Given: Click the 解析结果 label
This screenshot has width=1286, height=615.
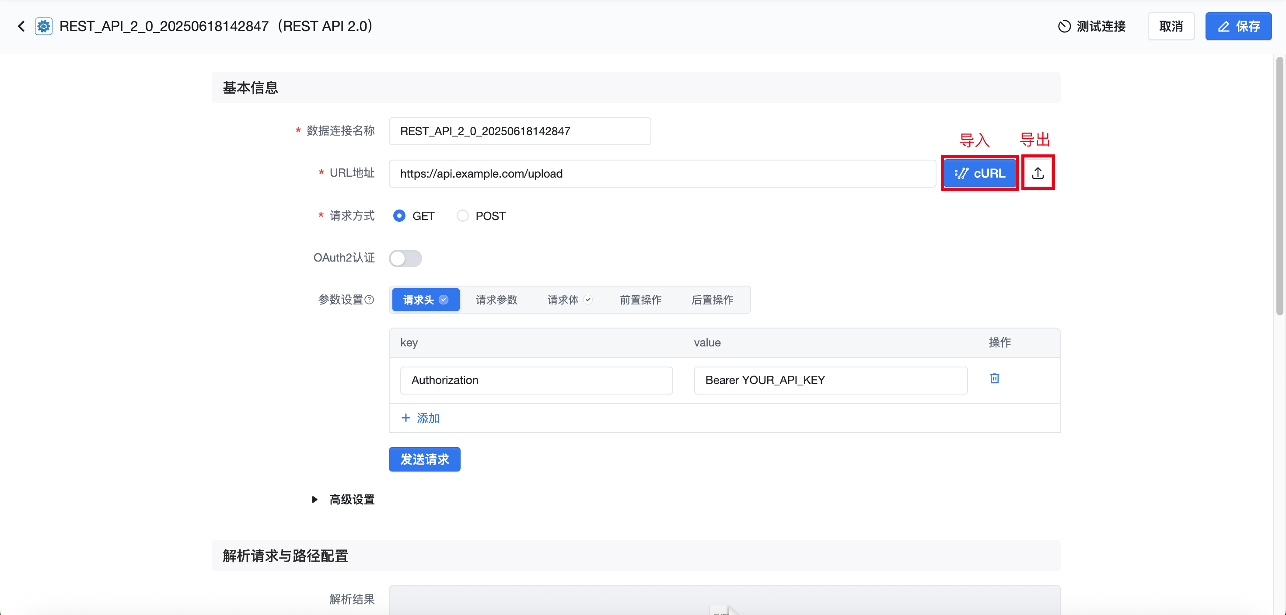Looking at the screenshot, I should 352,599.
